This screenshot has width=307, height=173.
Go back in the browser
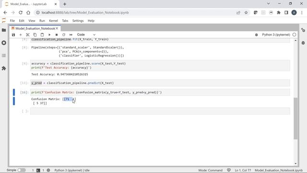click(5, 12)
